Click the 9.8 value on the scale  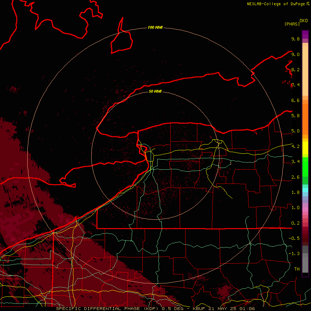coord(295,39)
